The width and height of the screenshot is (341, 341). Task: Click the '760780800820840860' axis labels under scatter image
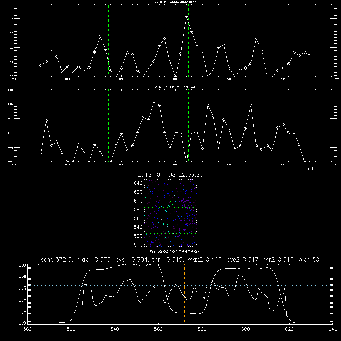173,252
